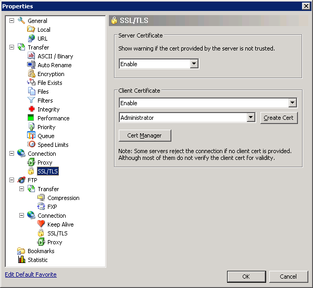
Task: Select ASCII / Binary in the tree
Action: click(55, 56)
